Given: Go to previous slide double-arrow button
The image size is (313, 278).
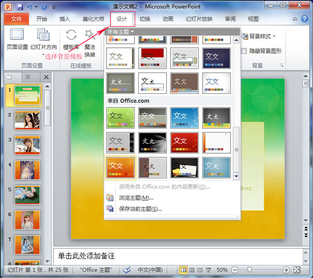Looking at the screenshot, I should 306,228.
